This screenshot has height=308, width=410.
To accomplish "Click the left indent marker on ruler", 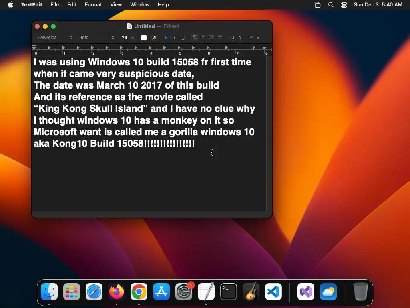I will tap(34, 48).
